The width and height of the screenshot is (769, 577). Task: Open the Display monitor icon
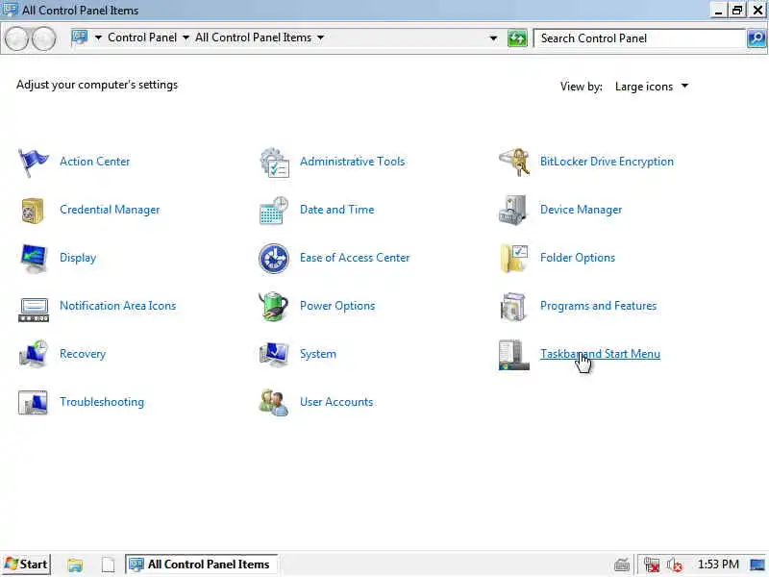point(34,258)
